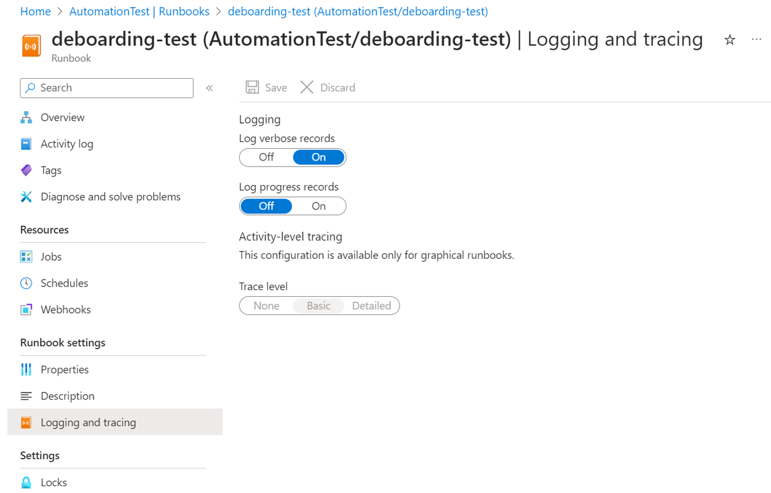Click the Webhooks icon
Image resolution: width=771 pixels, height=493 pixels.
[26, 309]
